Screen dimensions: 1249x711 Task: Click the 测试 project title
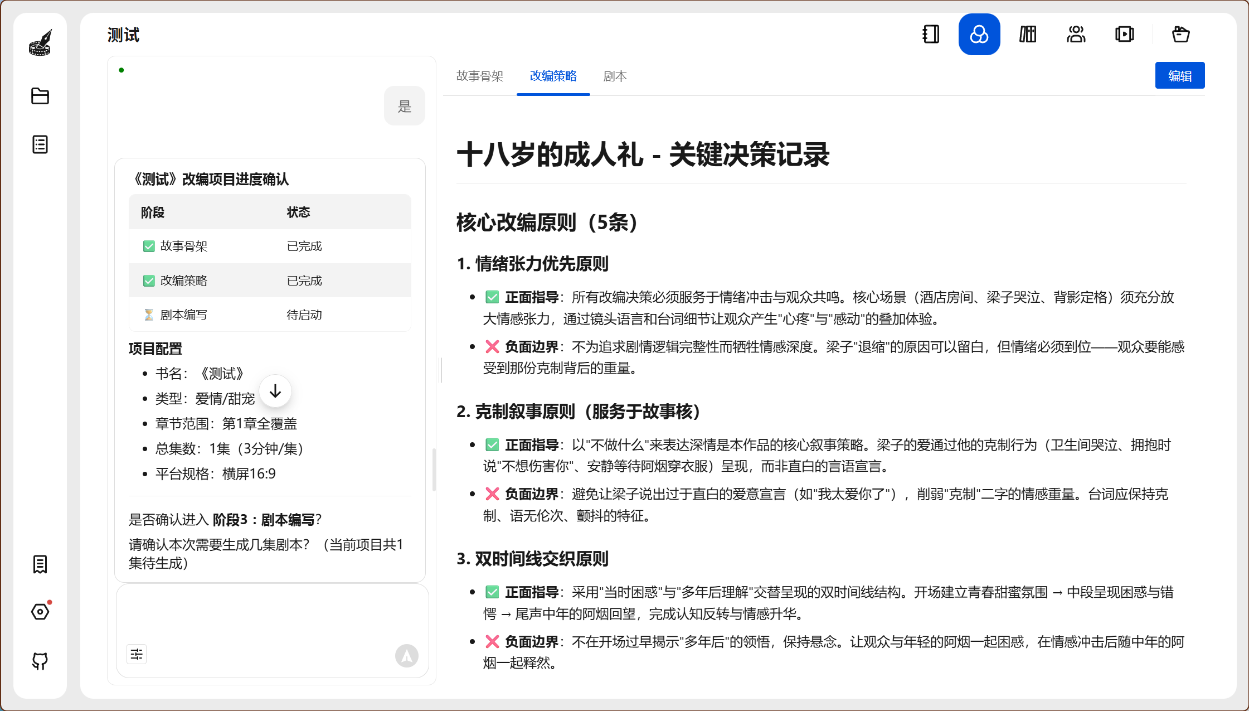(123, 35)
